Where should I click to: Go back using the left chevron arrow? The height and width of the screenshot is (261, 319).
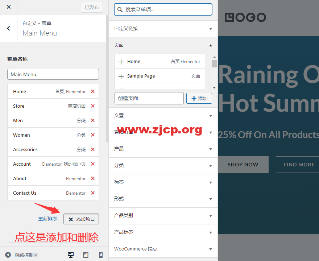tap(9, 28)
